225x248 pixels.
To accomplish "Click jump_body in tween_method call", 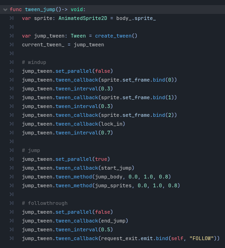I will click(x=109, y=177).
